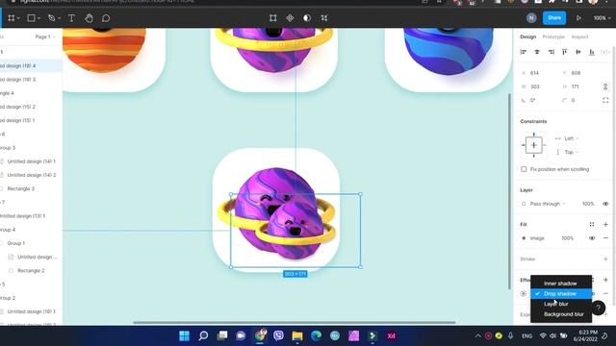Select layer Rectangle 2
Viewport: 616px width, 346px height.
(x=31, y=271)
